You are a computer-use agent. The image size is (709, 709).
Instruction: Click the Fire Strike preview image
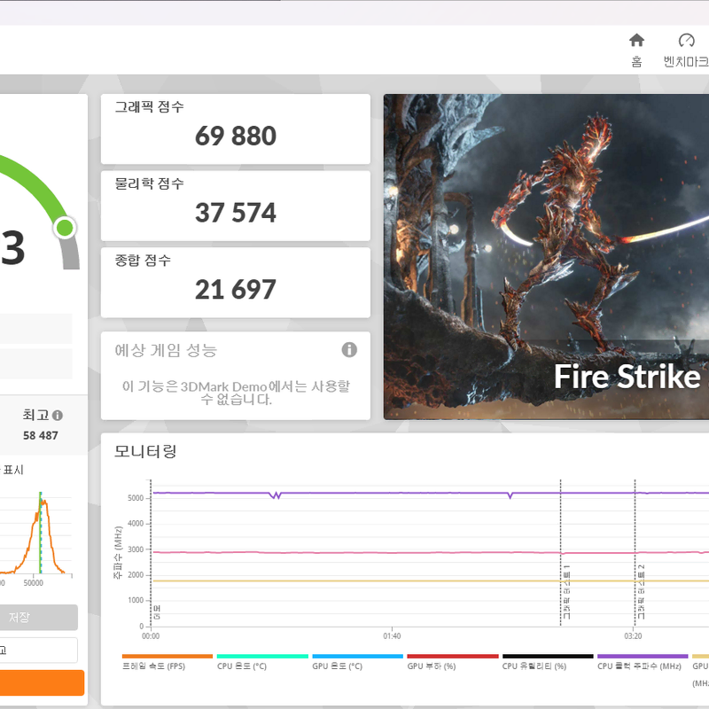click(546, 257)
